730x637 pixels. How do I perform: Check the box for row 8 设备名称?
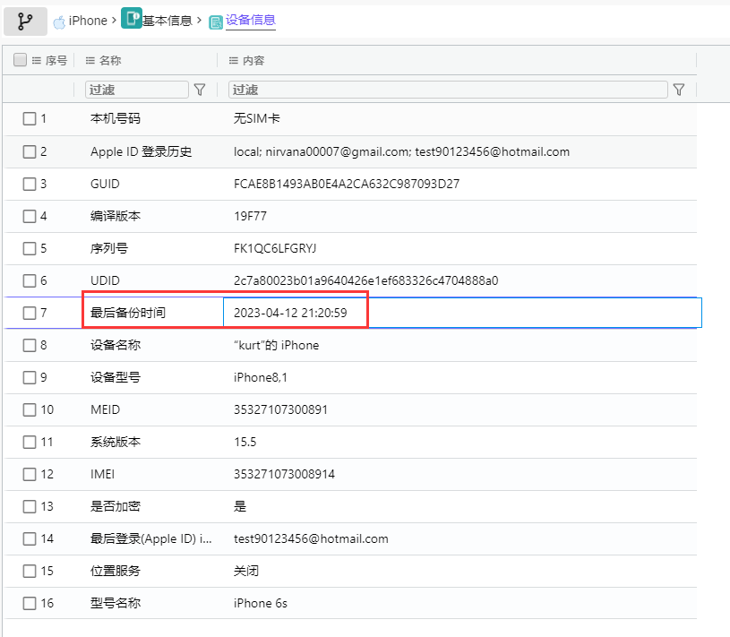pyautogui.click(x=30, y=345)
